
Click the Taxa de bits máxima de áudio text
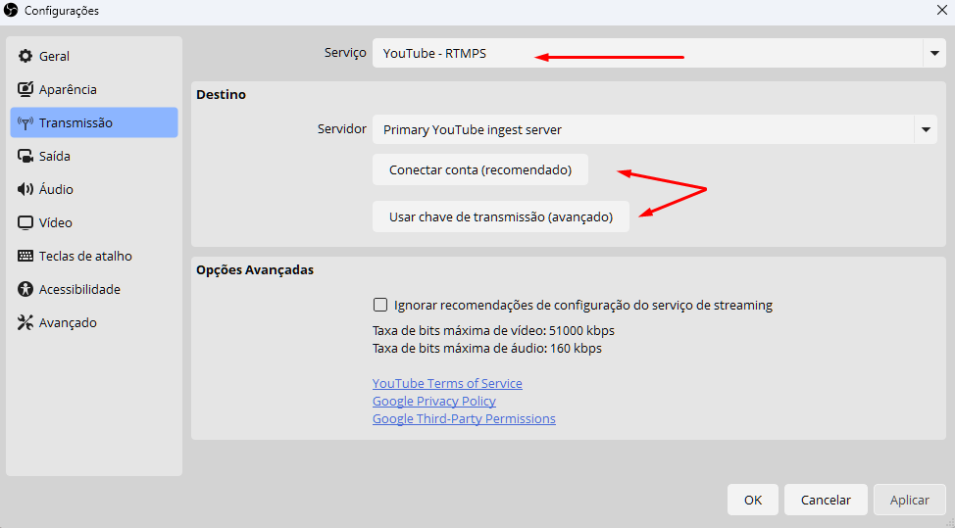[487, 349]
